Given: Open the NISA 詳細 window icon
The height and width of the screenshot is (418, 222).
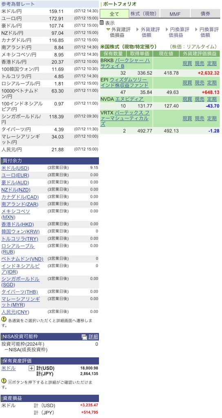Looking at the screenshot, I should pyautogui.click(x=84, y=337).
